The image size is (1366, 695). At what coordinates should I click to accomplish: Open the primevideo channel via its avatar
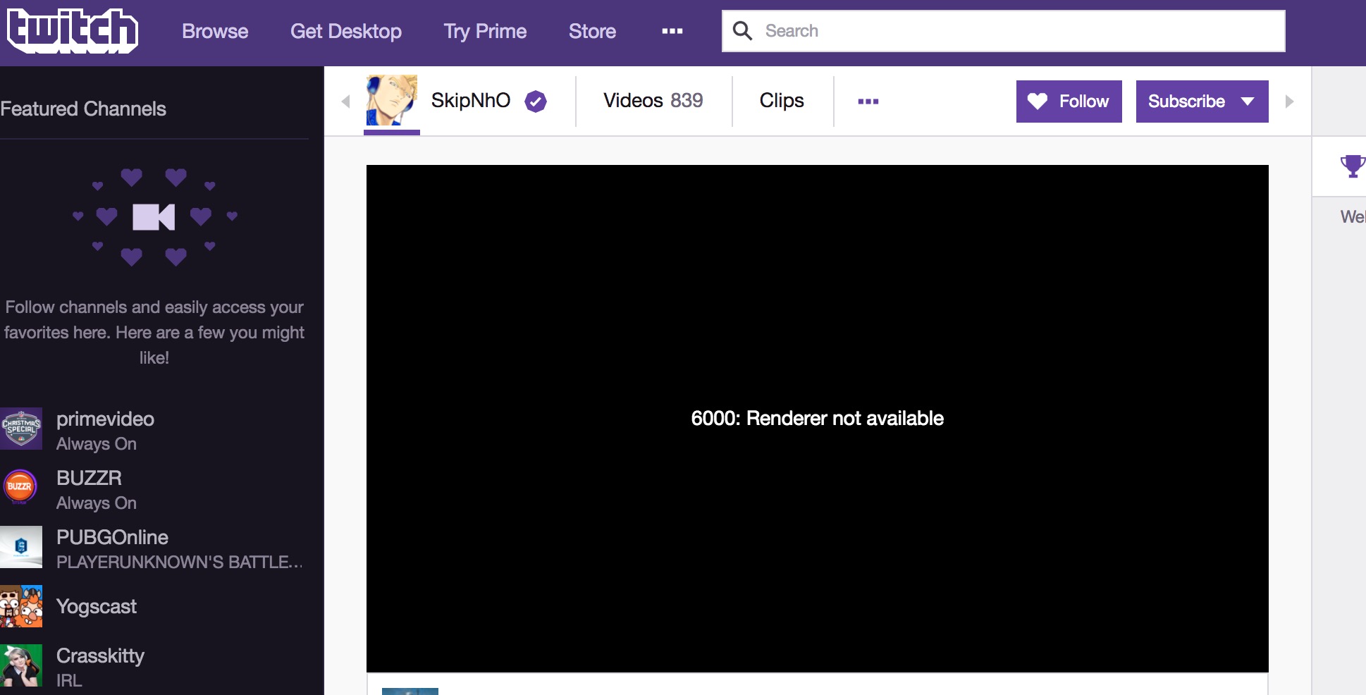(22, 429)
